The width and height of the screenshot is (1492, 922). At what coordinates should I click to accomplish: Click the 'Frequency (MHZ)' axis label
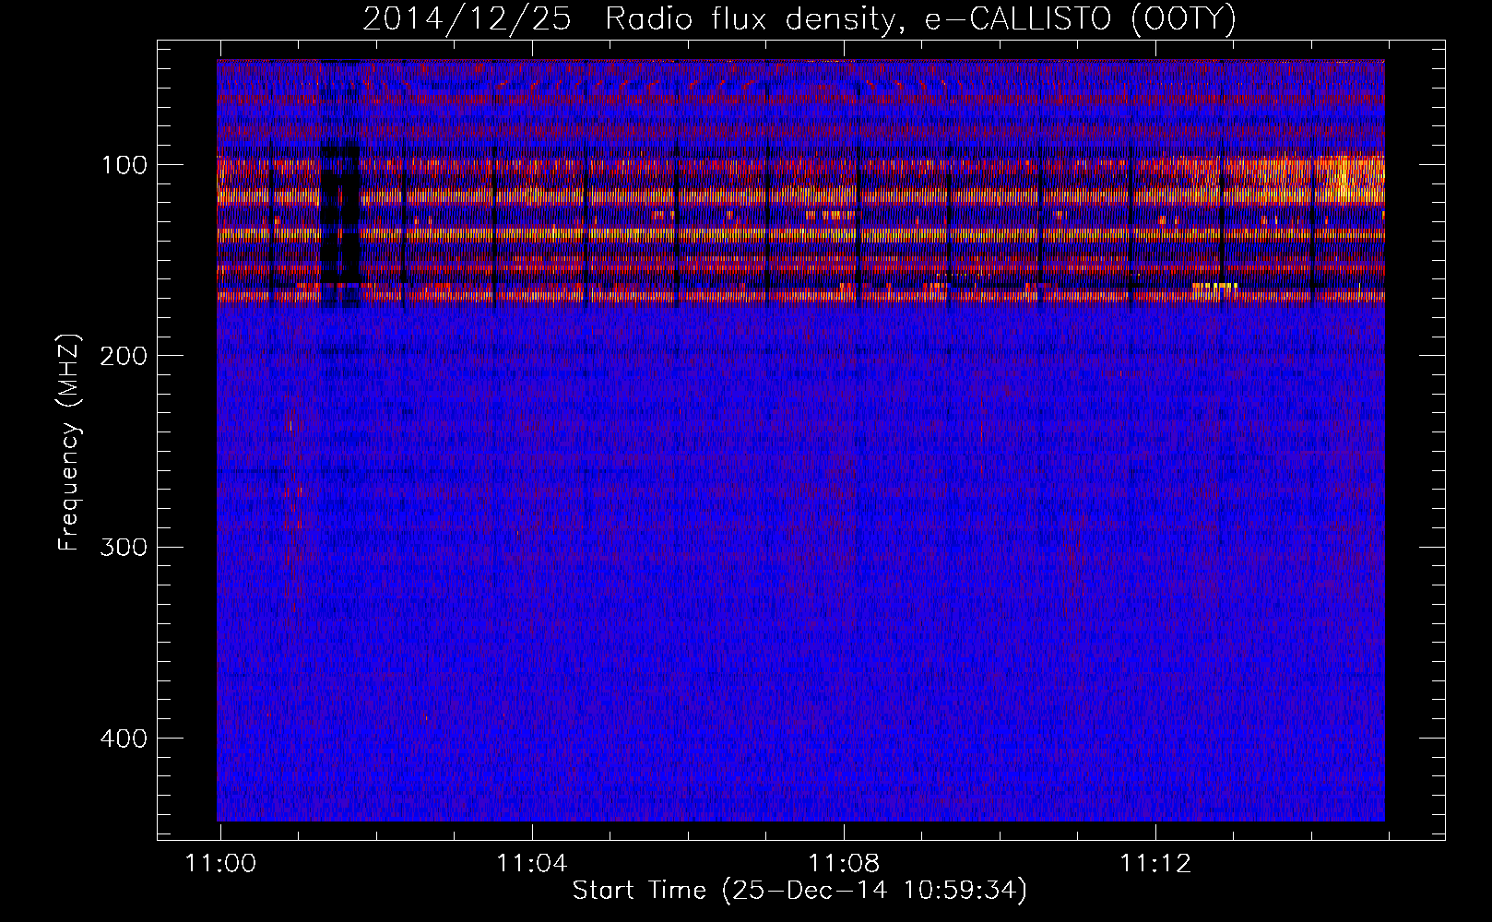click(x=69, y=442)
